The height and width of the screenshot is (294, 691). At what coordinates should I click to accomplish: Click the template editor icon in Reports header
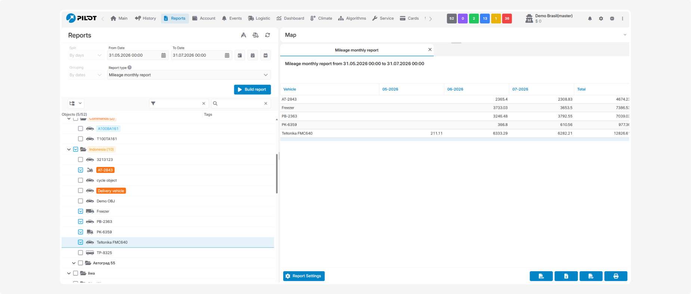click(x=244, y=35)
